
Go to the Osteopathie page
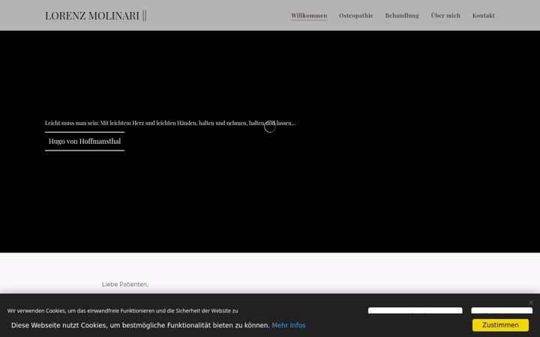click(x=356, y=16)
